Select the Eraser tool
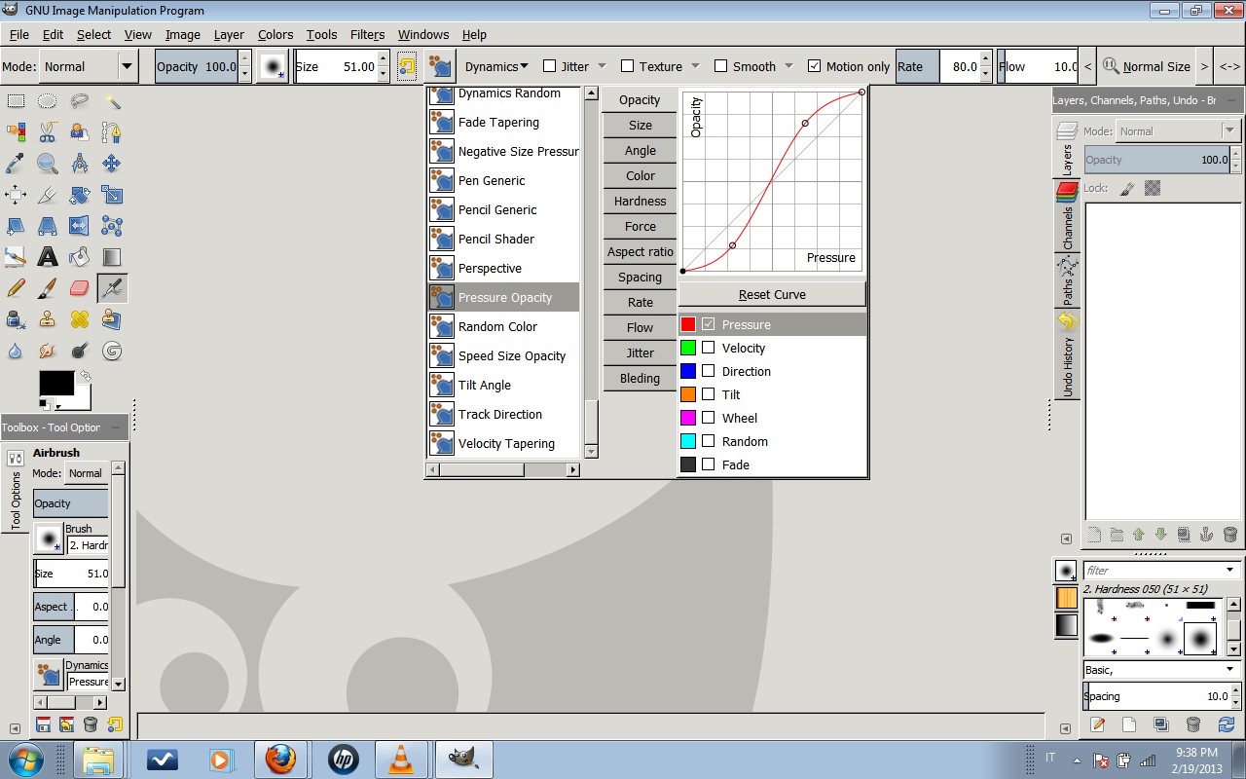 tap(80, 288)
